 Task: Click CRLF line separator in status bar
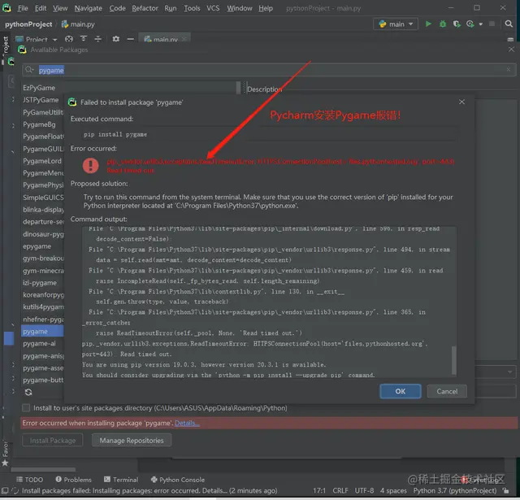click(340, 491)
